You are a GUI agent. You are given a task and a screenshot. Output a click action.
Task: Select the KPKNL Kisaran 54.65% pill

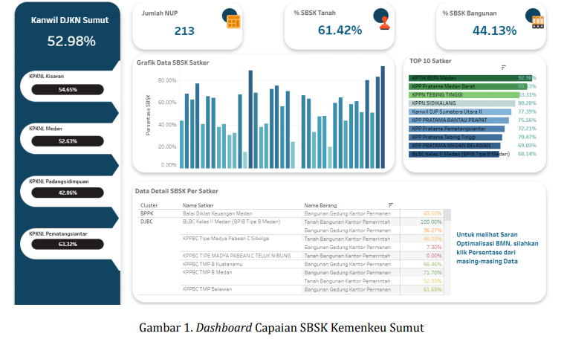pos(68,89)
